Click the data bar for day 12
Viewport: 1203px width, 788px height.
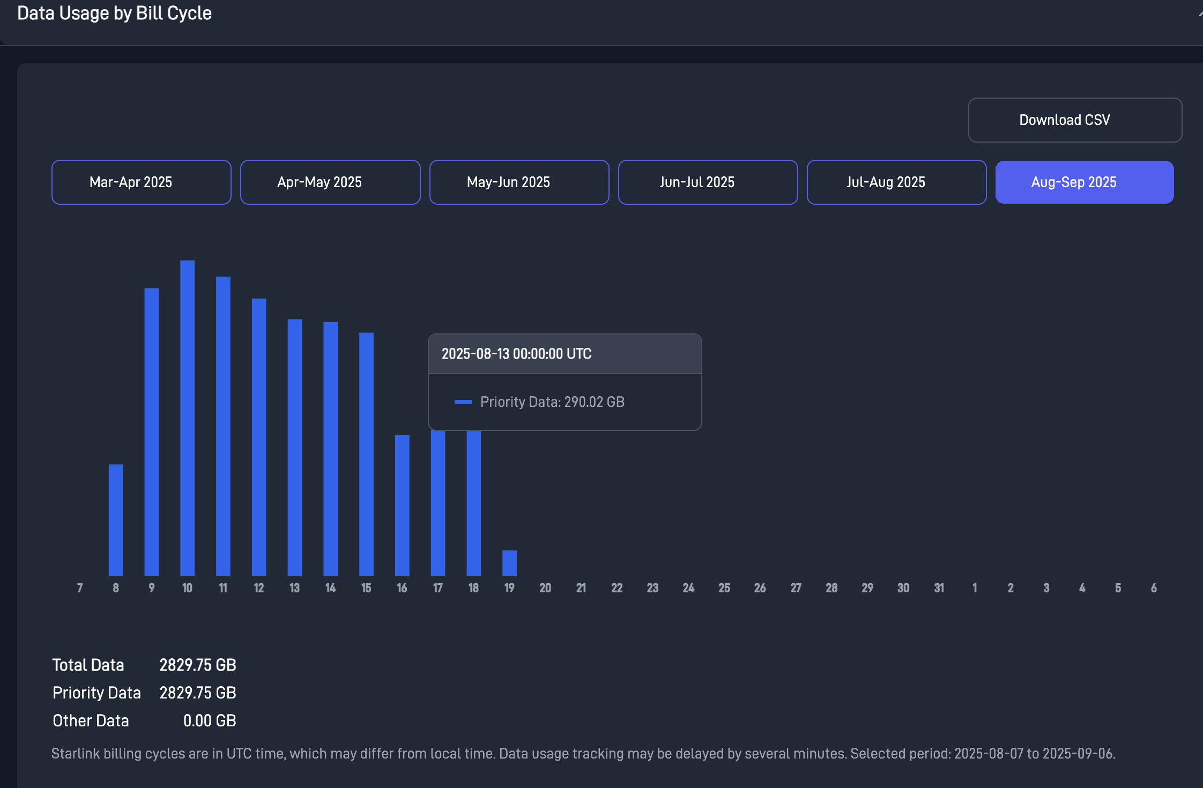[x=259, y=437]
